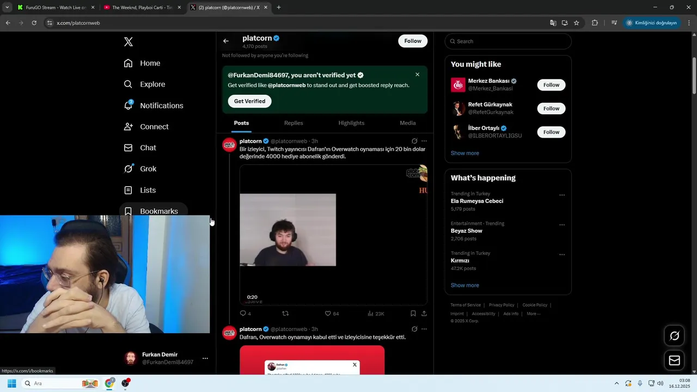Image resolution: width=697 pixels, height=392 pixels.
Task: Open Terms of Service footer link
Action: [x=466, y=305]
